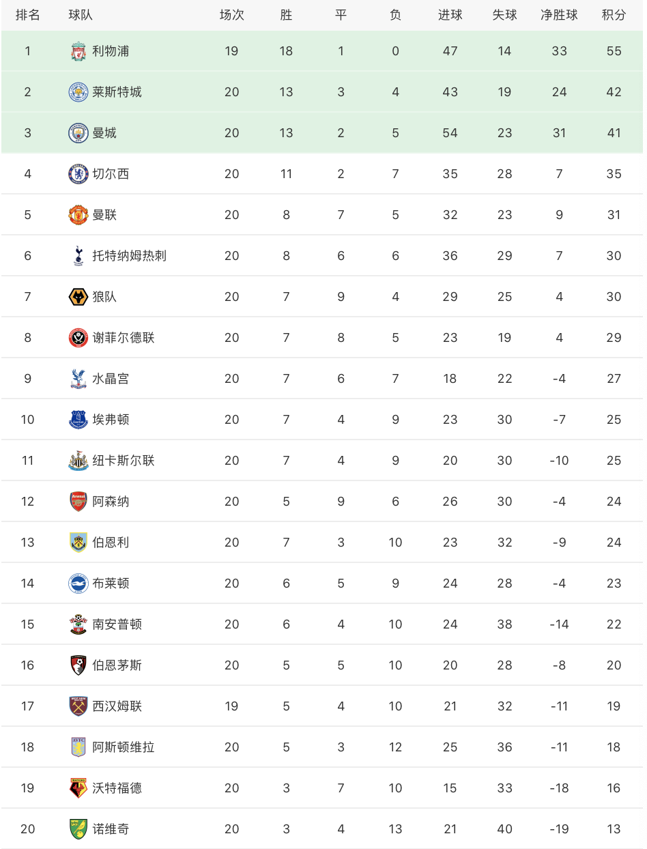Click the Liverpool club crest icon
This screenshot has height=849, width=647.
tap(78, 51)
